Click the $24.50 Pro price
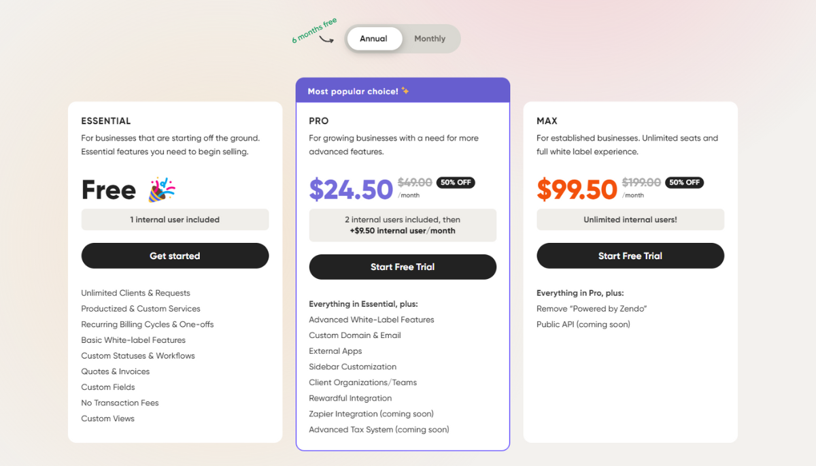Viewport: 816px width, 466px height. tap(351, 190)
